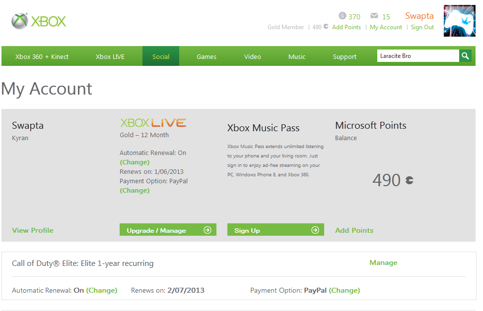Open the Support menu
This screenshot has width=483, height=311.
(345, 56)
